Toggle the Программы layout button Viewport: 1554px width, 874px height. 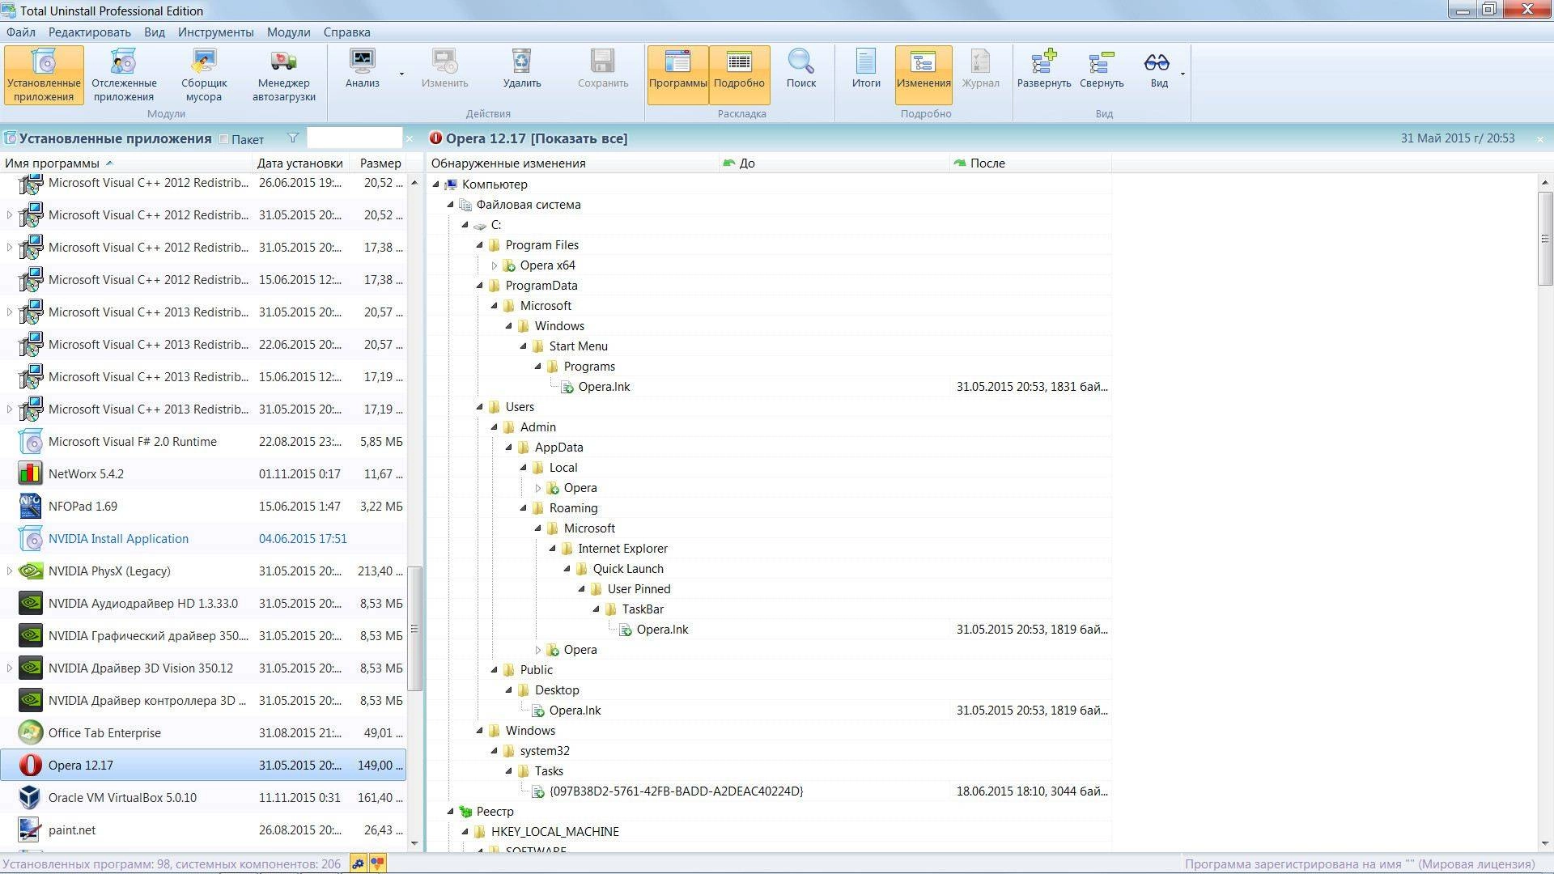pos(677,74)
